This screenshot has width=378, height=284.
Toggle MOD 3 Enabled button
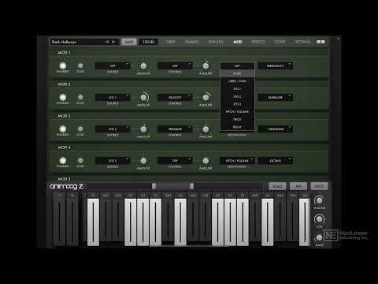point(63,129)
